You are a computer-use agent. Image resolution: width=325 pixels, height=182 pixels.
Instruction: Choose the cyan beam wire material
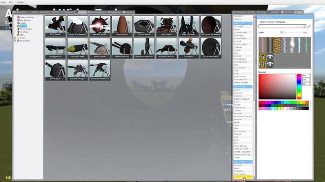pyautogui.click(x=299, y=45)
